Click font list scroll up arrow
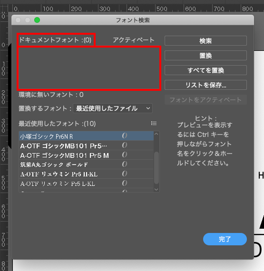The image size is (264, 271). coord(156,134)
